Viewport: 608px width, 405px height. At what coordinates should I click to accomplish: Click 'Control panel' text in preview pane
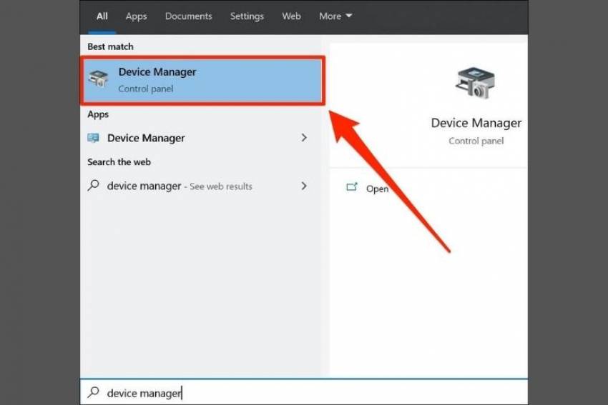(476, 141)
